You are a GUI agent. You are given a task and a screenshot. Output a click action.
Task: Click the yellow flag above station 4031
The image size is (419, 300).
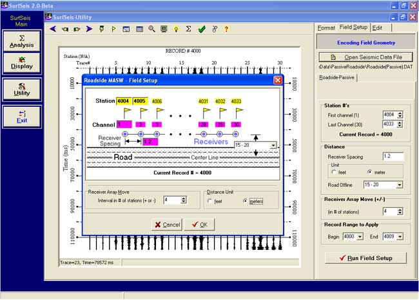point(206,113)
